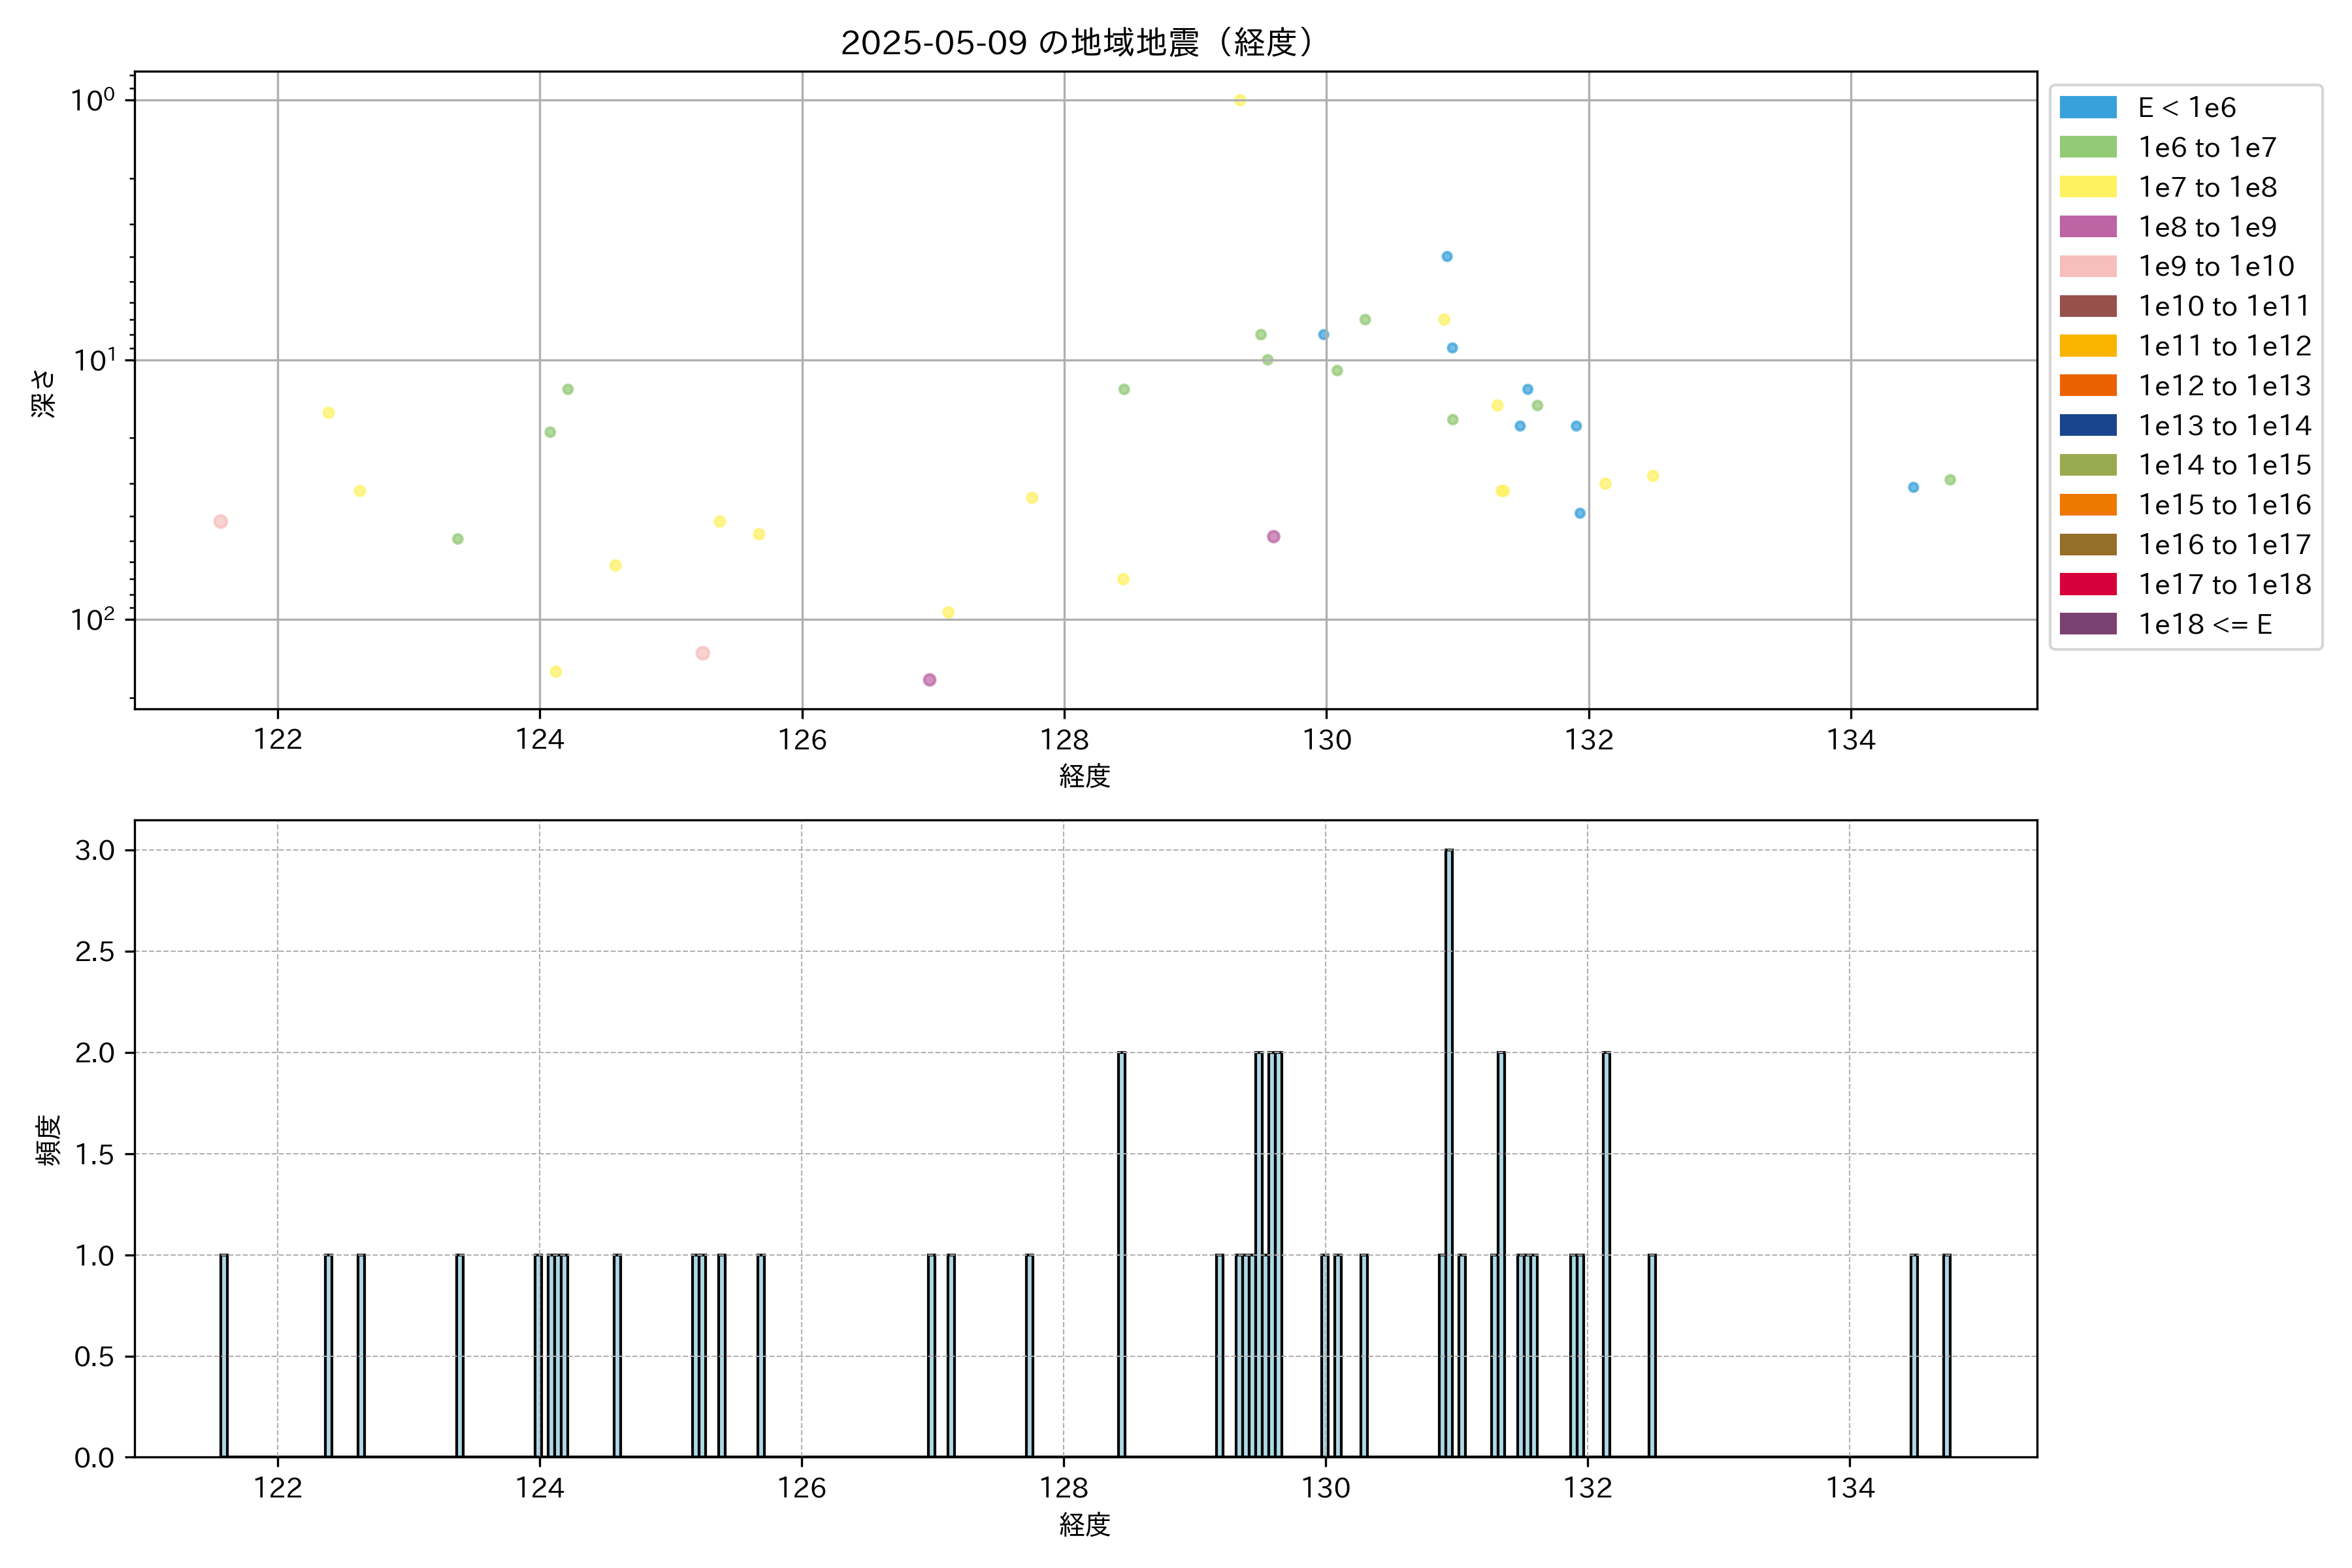Click the yellow 1e7 to 1e8 legend swatch
The height and width of the screenshot is (1568, 2352).
[x=2087, y=187]
